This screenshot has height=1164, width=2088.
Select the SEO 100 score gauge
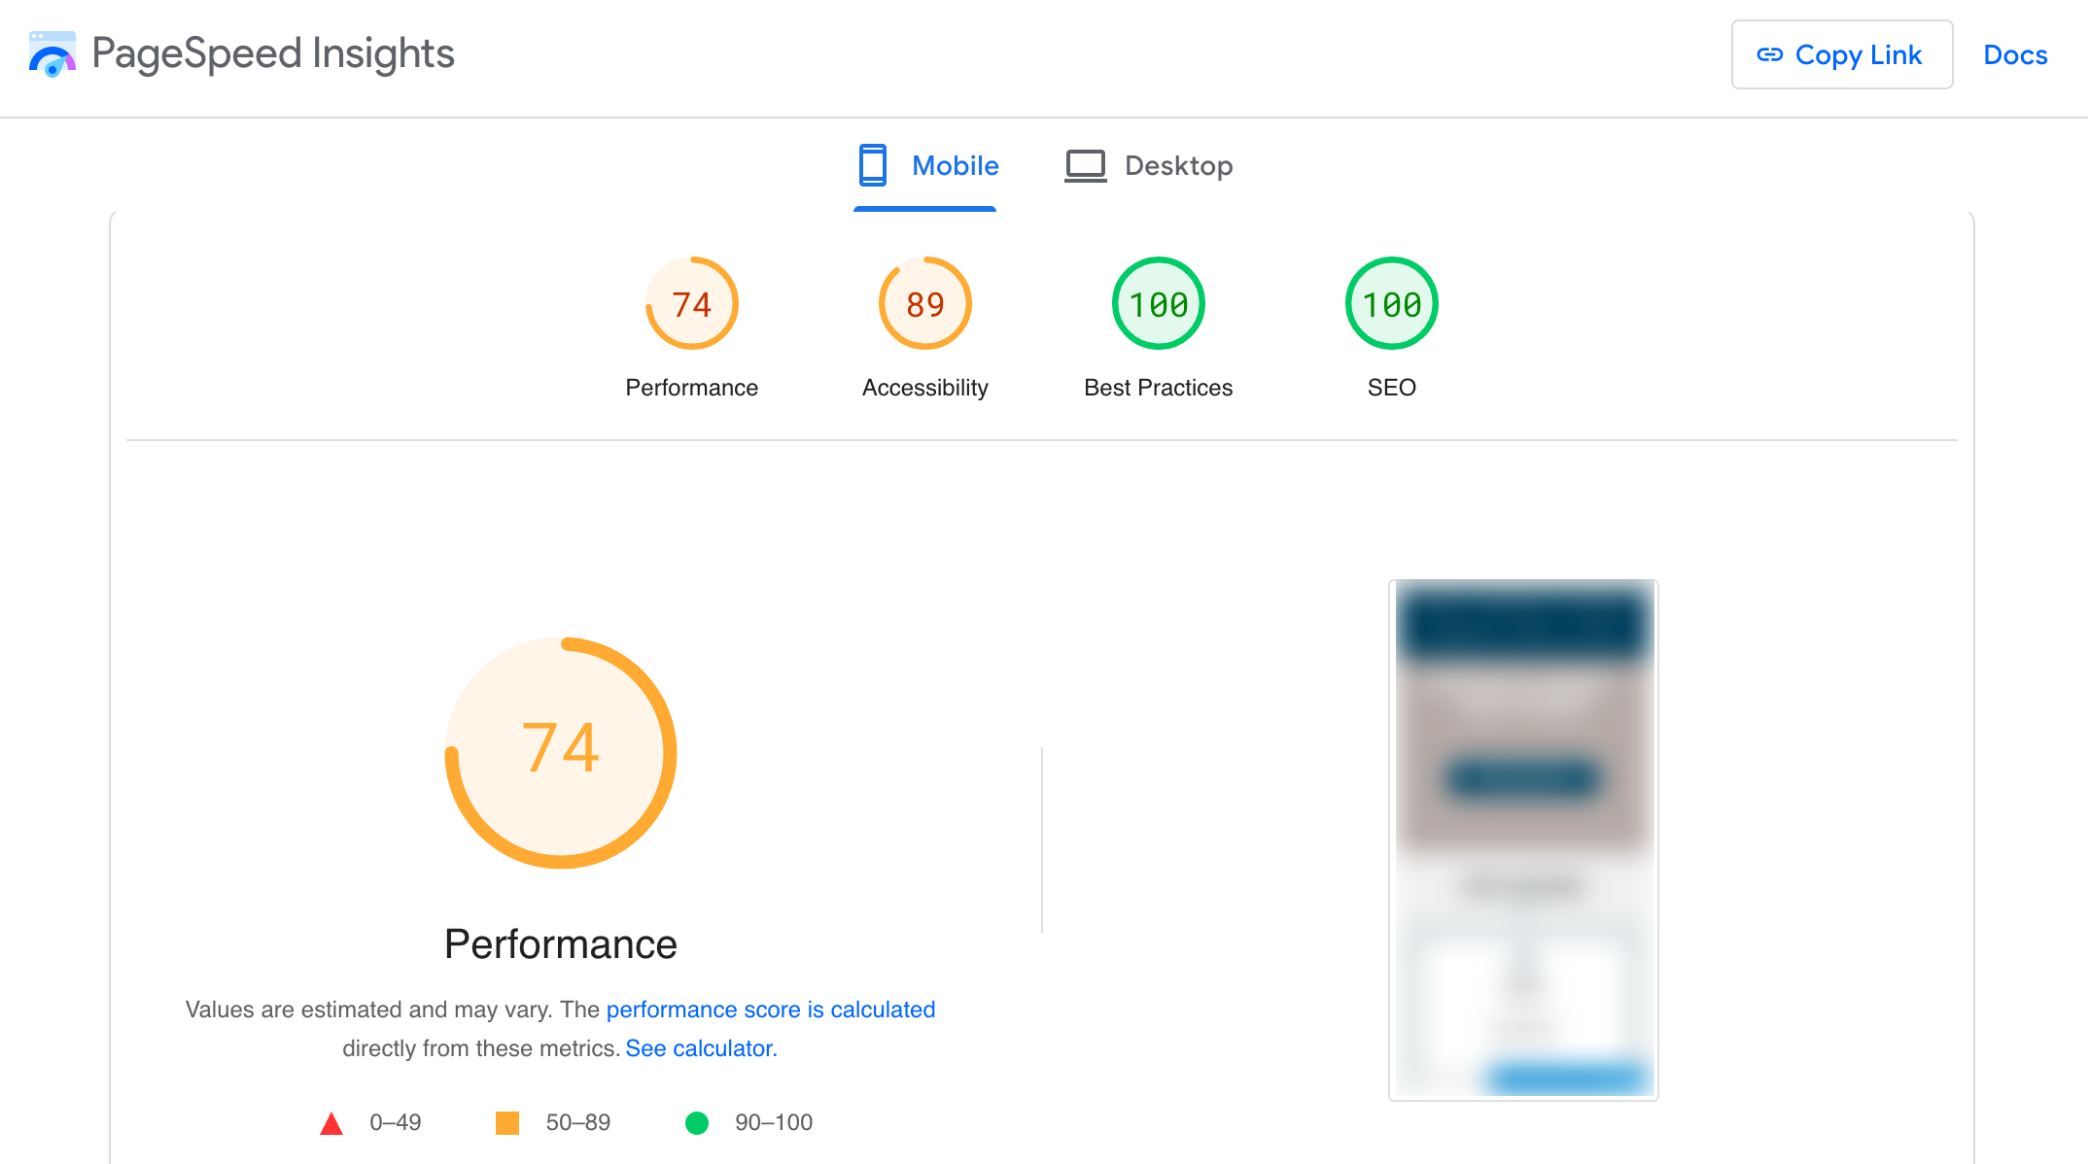pos(1392,303)
